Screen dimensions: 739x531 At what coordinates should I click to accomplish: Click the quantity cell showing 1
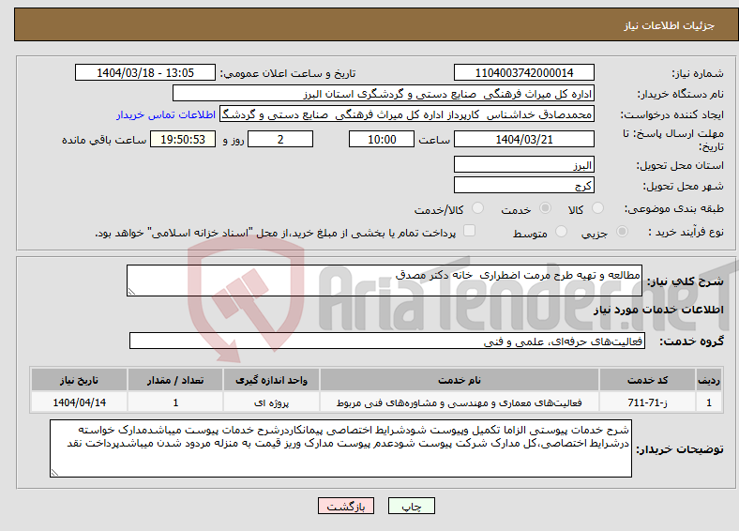click(x=175, y=402)
